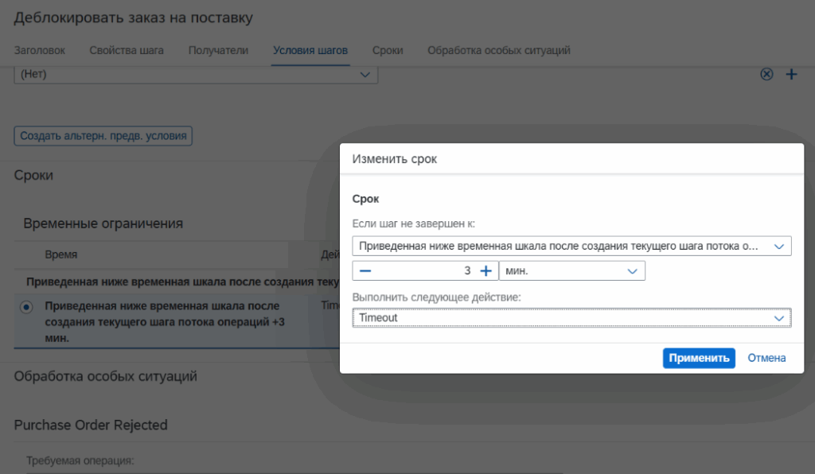Click the minutes value field showing 3
This screenshot has height=474, width=815.
tap(425, 271)
